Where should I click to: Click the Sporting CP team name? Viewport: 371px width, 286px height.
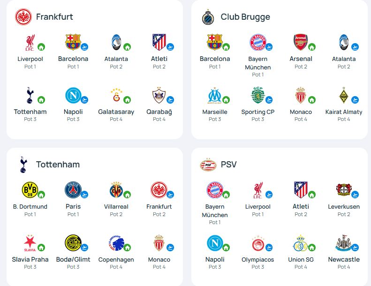pos(257,112)
